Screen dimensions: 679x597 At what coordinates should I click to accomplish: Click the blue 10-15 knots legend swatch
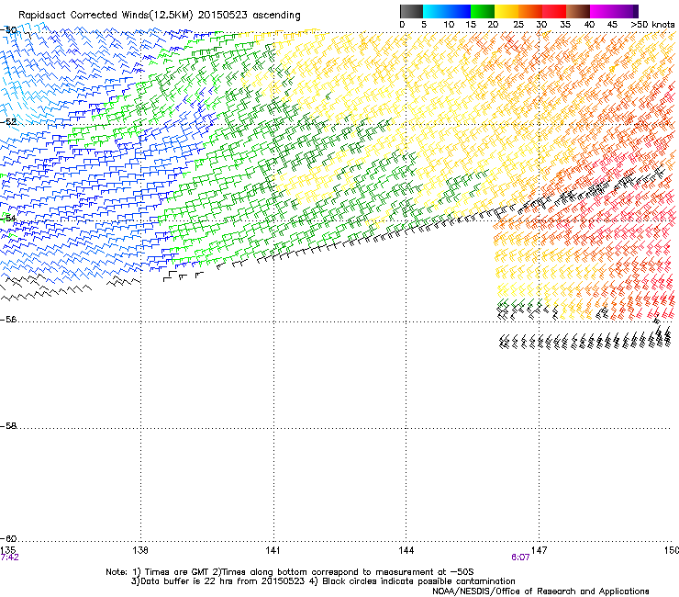(459, 11)
